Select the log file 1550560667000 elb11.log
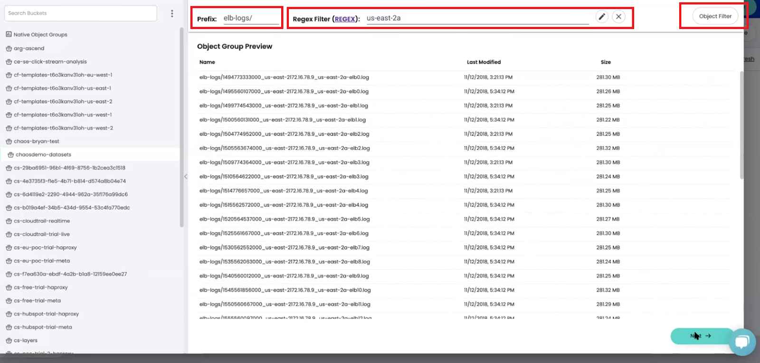 coord(285,305)
